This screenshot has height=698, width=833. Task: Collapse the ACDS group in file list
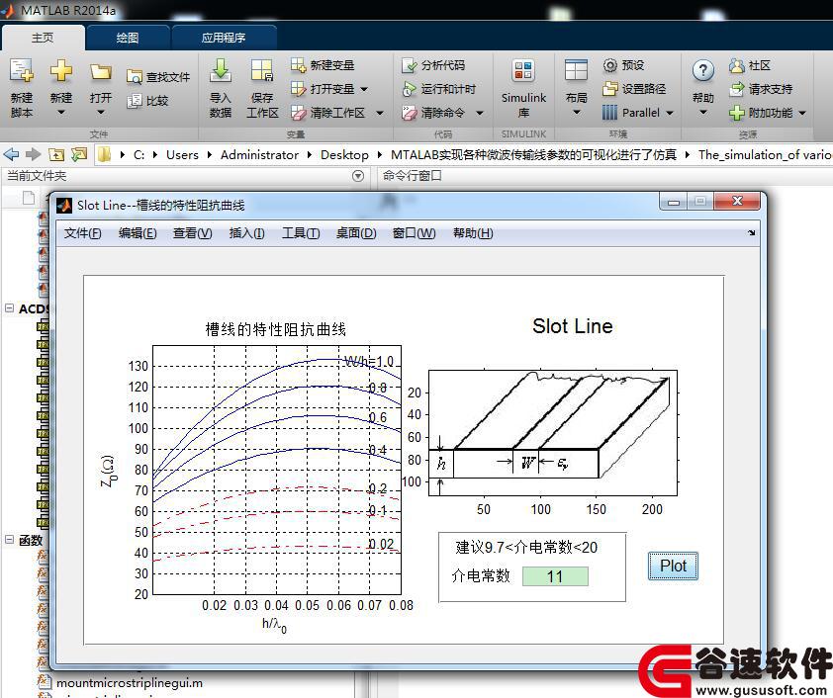tap(9, 308)
